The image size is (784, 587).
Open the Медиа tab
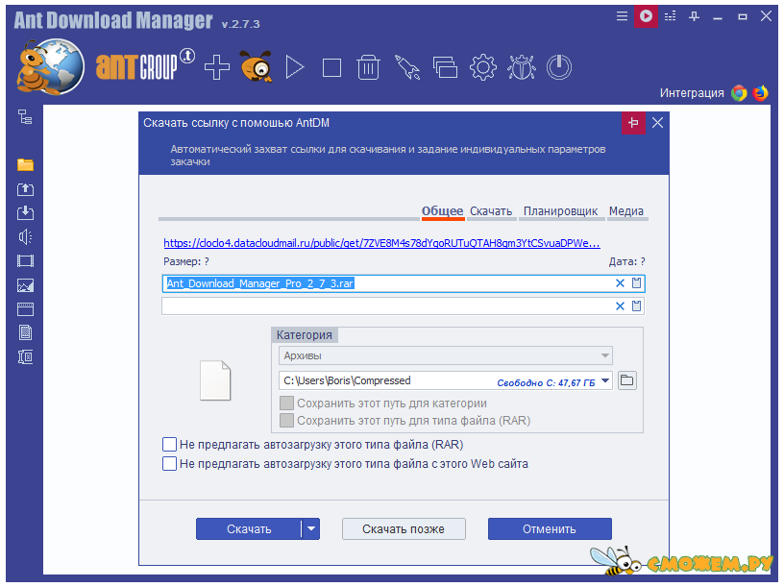(x=626, y=211)
